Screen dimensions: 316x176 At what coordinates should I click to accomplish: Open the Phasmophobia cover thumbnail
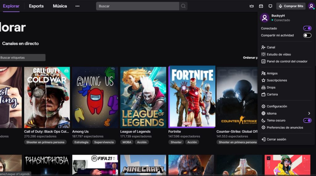[x=47, y=165]
